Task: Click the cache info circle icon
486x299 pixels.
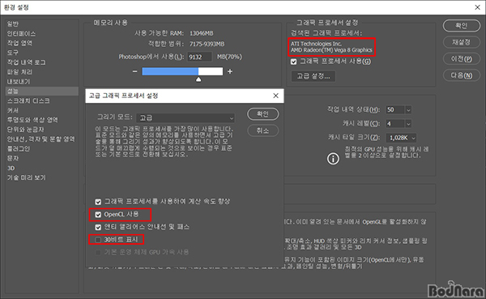Action: pos(333,159)
